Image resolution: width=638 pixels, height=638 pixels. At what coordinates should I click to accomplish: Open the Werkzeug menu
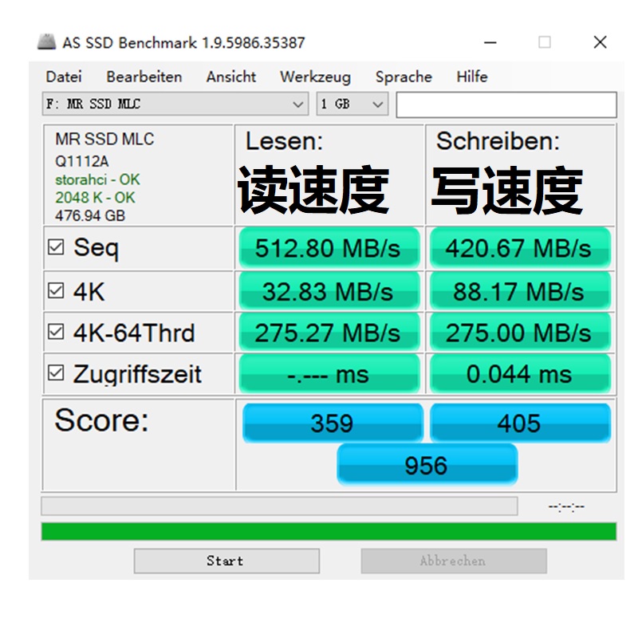tap(315, 77)
